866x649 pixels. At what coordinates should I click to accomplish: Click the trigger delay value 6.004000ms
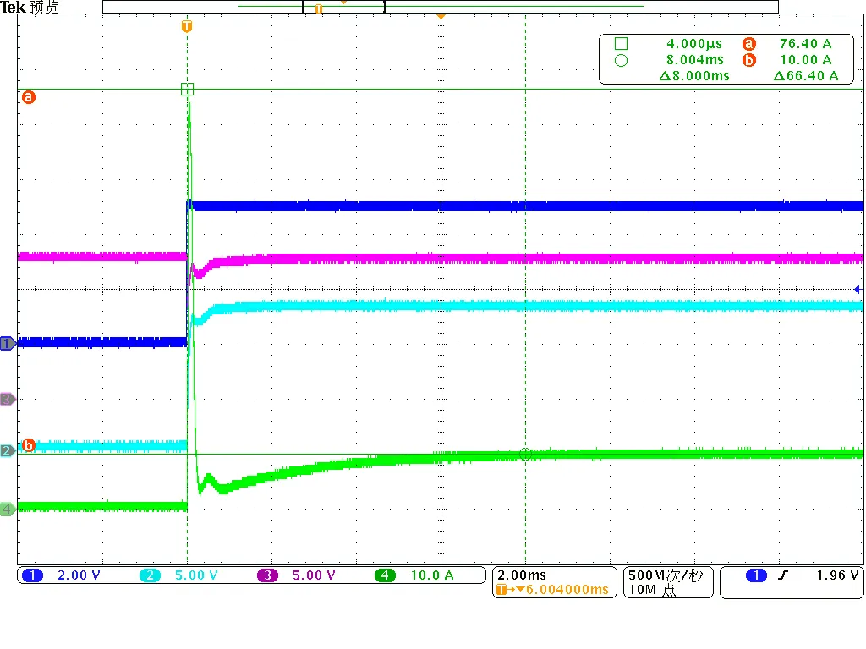(567, 589)
